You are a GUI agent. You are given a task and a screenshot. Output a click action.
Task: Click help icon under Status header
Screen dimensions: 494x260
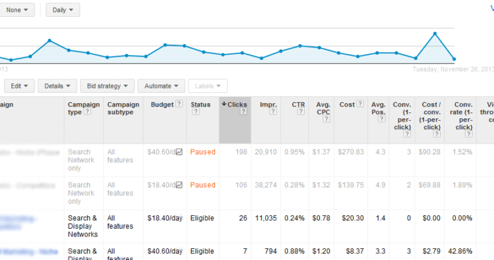pos(196,112)
